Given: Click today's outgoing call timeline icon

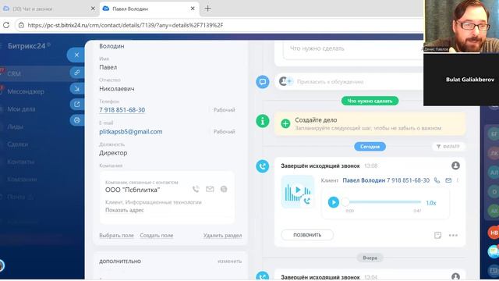Looking at the screenshot, I should tap(263, 166).
